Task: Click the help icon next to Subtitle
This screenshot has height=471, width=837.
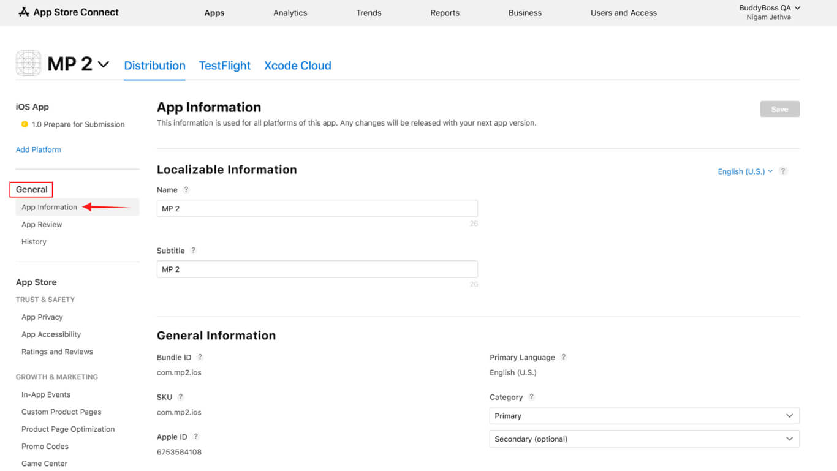Action: point(193,251)
